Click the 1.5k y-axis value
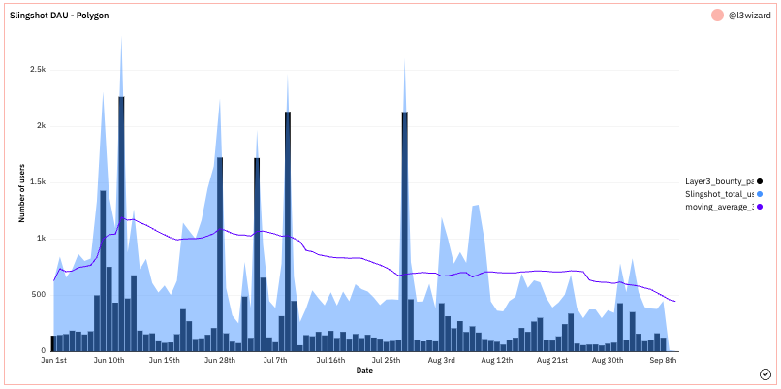The width and height of the screenshot is (781, 389). [x=39, y=182]
